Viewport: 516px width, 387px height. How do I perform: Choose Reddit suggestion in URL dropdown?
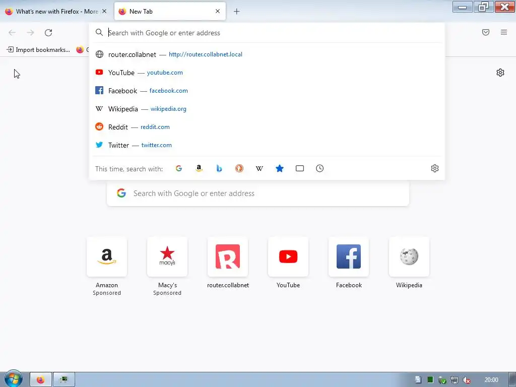(267, 126)
